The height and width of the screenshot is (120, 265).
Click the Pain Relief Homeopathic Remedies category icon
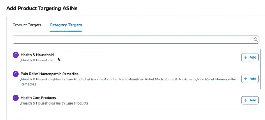click(15, 74)
